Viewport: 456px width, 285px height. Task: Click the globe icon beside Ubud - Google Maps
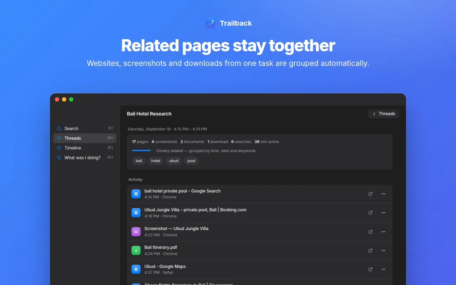(136, 269)
